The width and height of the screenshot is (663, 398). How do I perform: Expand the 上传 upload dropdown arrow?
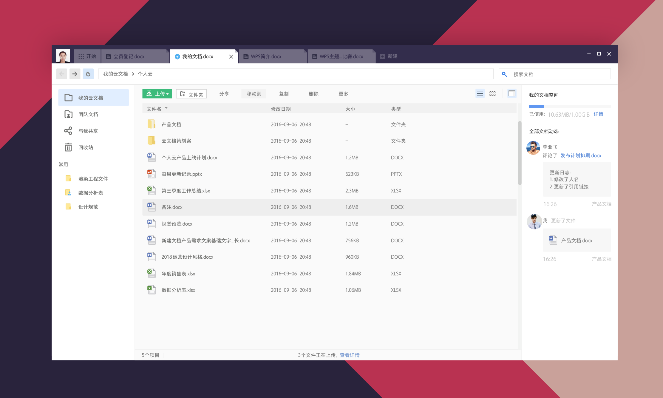168,94
